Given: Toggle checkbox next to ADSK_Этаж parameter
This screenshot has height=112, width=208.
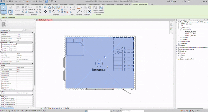Looking at the screenshot, I should pos(33,97).
